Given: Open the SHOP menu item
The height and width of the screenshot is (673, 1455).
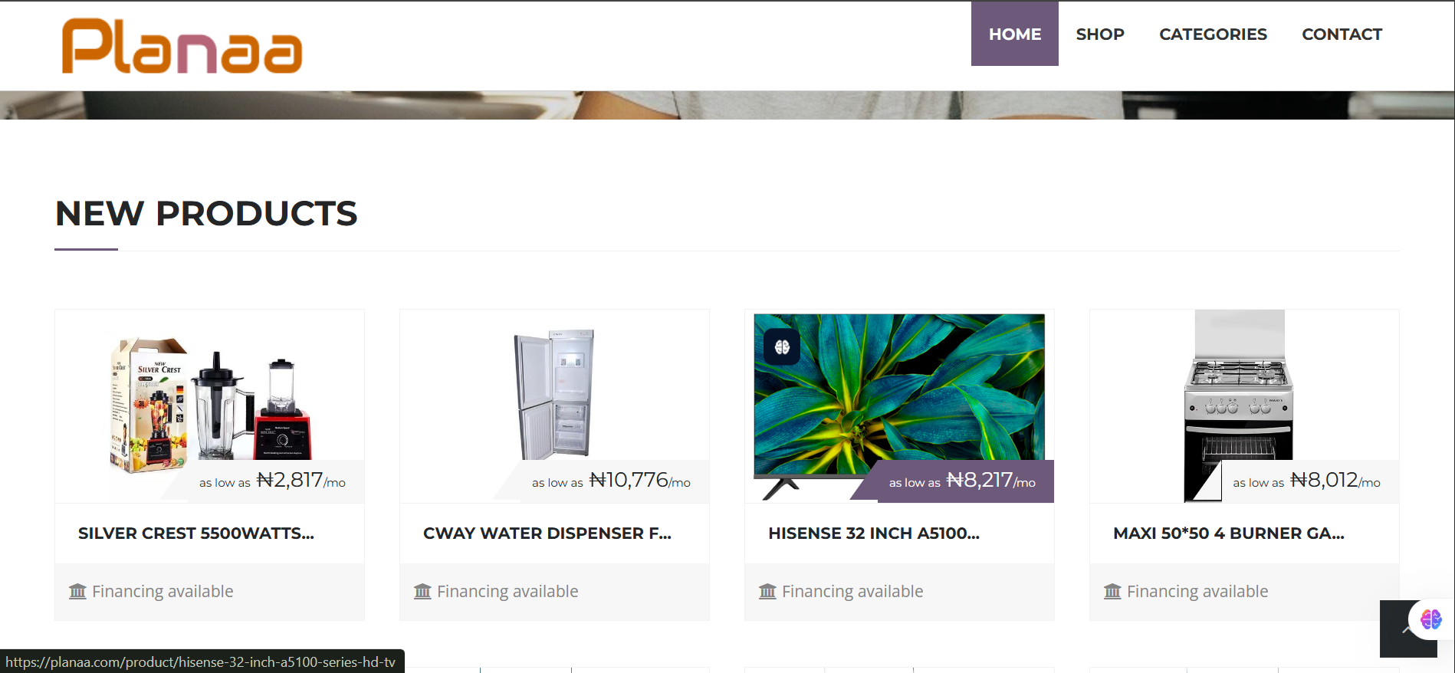Looking at the screenshot, I should tap(1100, 34).
